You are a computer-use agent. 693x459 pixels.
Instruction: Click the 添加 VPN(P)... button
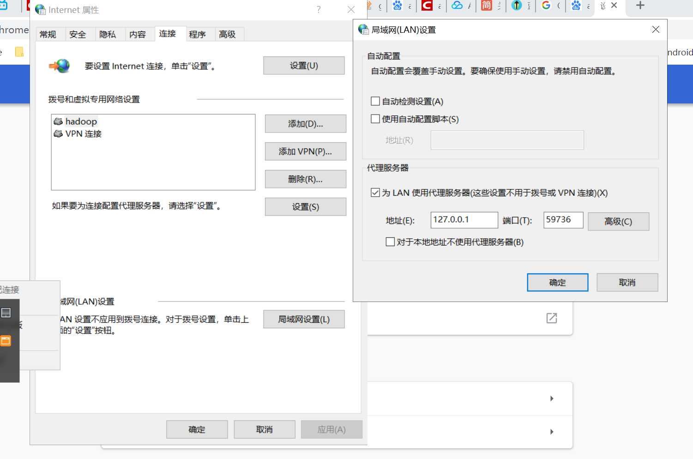[x=306, y=151]
